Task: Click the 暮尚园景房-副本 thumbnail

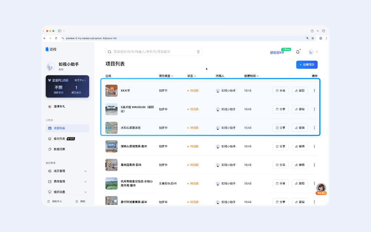Action: 112,165
